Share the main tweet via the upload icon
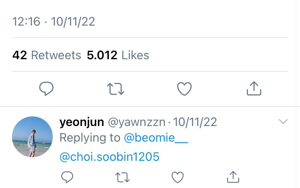The width and height of the screenshot is (300, 188). click(x=254, y=89)
